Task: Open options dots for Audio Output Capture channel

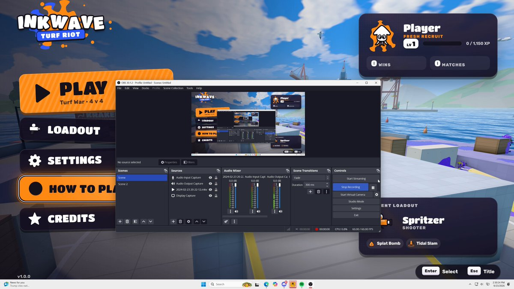Action: click(275, 211)
